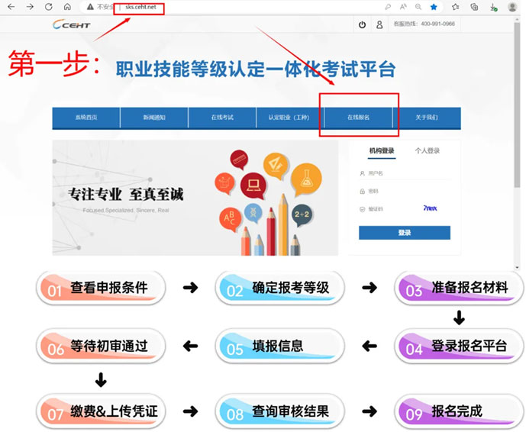Click the browser back arrow
Viewport: 526px width, 432px height.
10,7
